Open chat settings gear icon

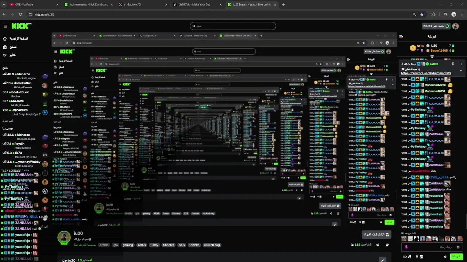(x=445, y=257)
